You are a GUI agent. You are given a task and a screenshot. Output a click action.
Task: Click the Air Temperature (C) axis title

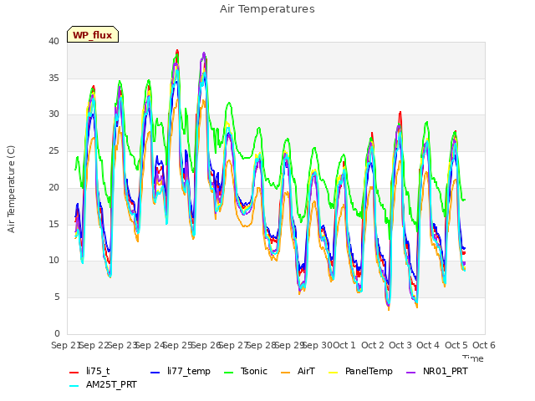[x=11, y=189]
